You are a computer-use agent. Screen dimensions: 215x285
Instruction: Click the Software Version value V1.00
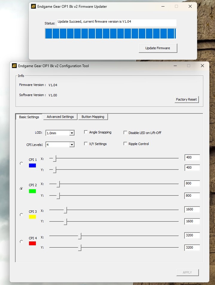[x=53, y=95]
